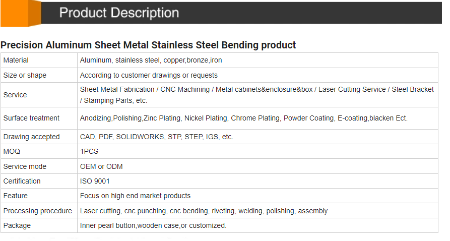Click the ISO 9001 certification value
This screenshot has width=450, height=241.
click(95, 181)
